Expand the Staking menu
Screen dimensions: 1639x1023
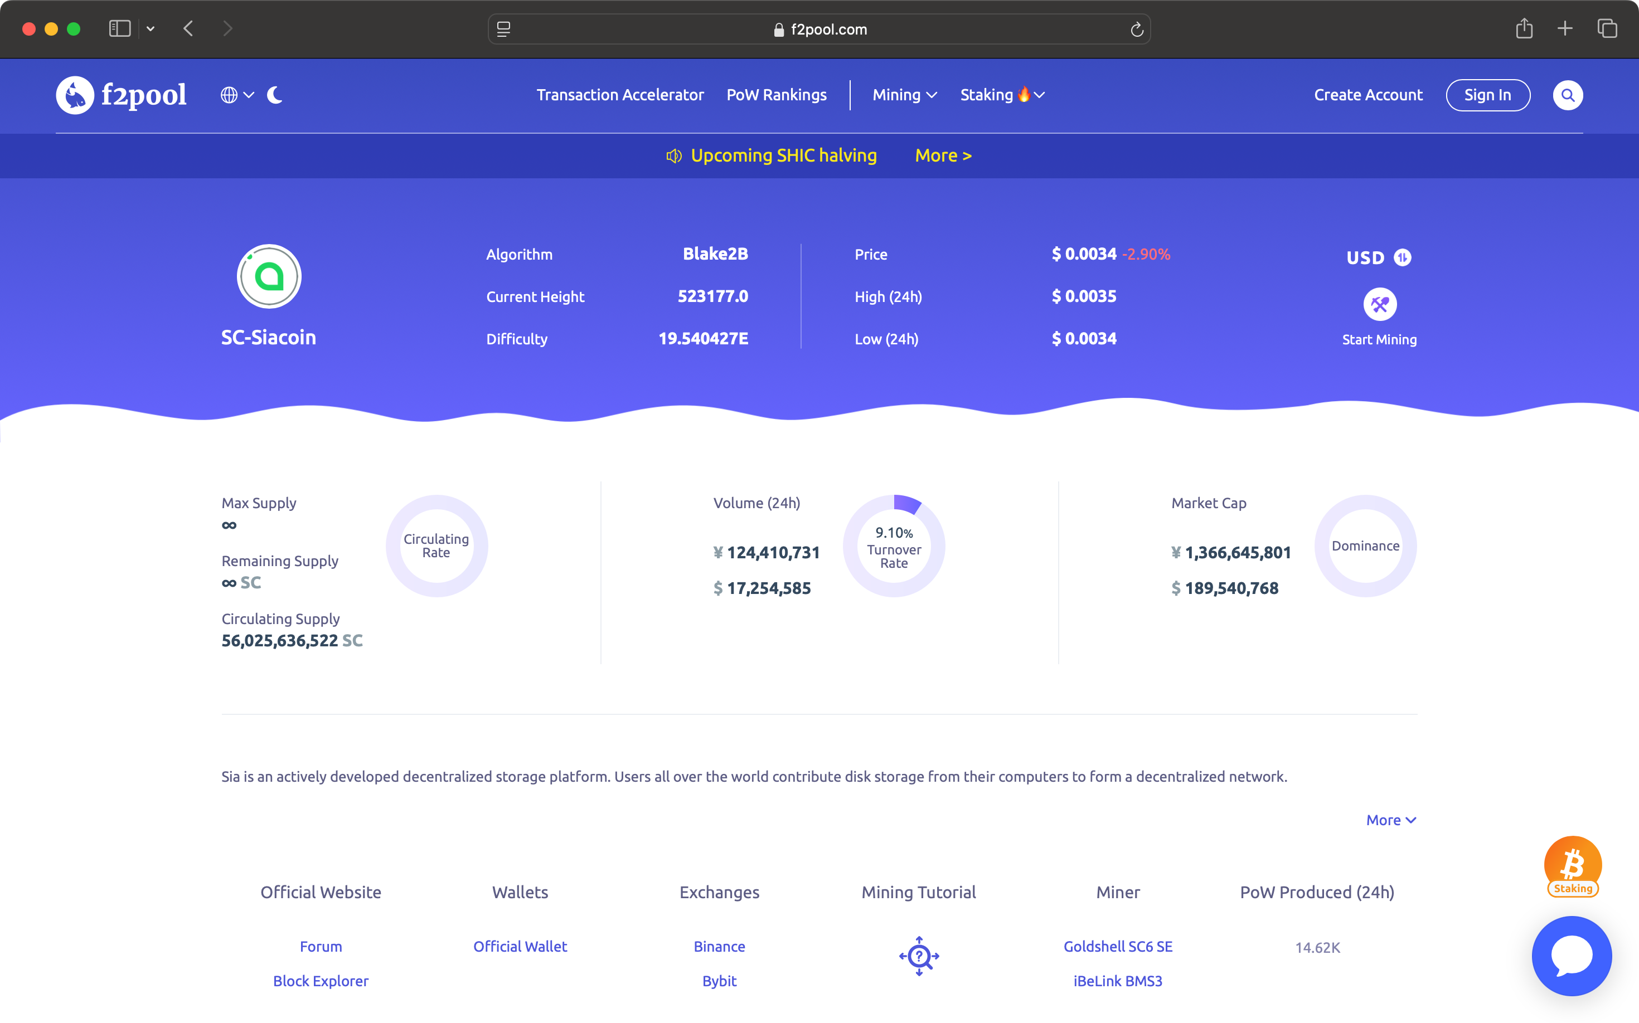pos(1002,95)
